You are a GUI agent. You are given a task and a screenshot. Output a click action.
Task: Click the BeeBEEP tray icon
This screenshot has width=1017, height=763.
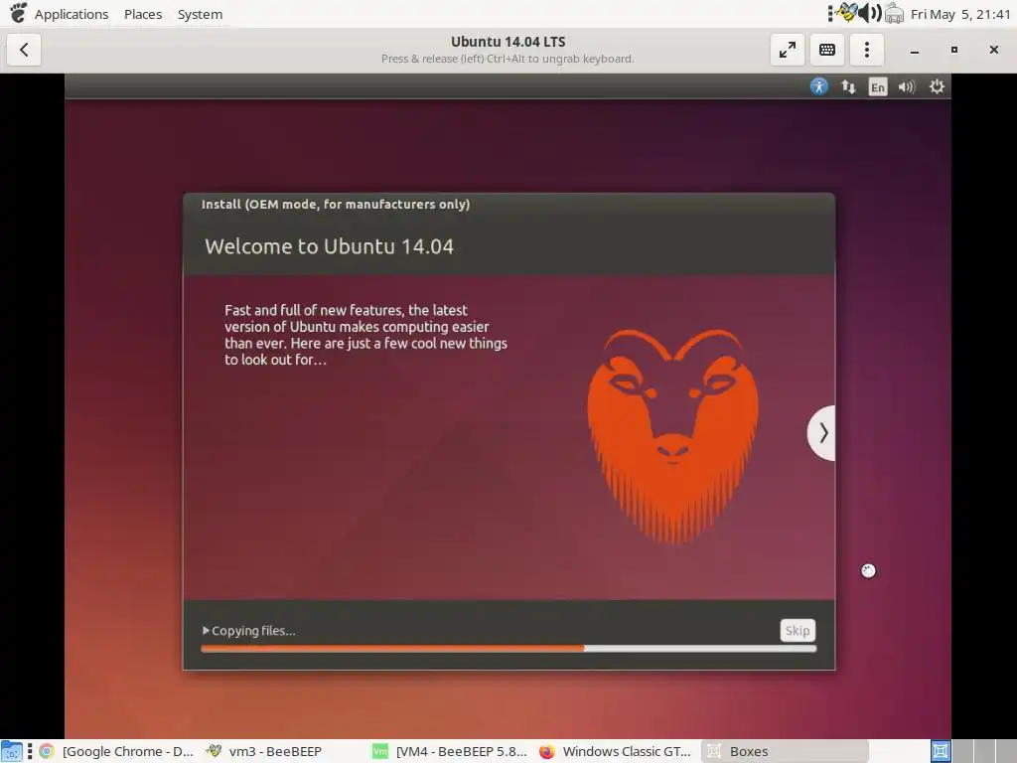point(846,13)
